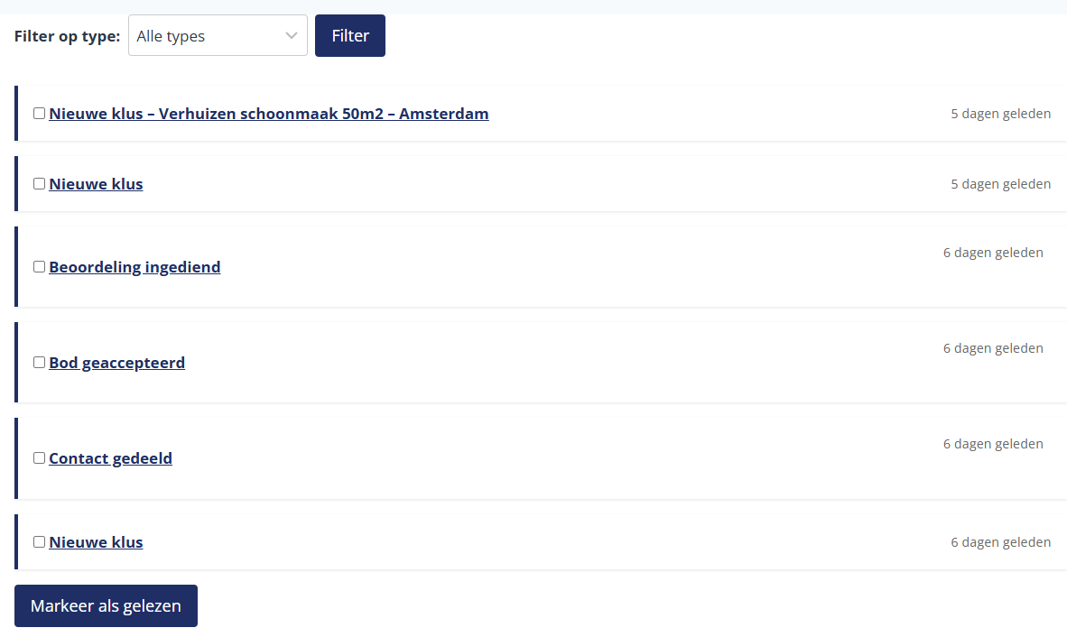The width and height of the screenshot is (1067, 637).
Task: Click the Filter button
Action: point(350,36)
